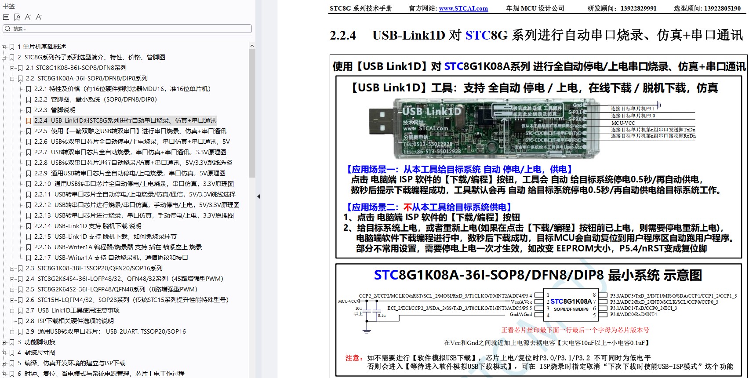Click into the bookmark search field
The image size is (749, 378).
127,29
